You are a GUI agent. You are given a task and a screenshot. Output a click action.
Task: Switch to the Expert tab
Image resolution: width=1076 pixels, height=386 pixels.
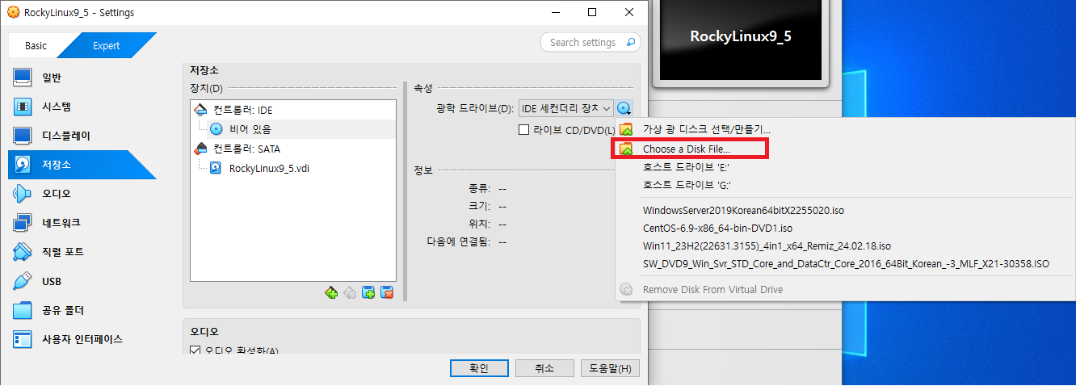(x=106, y=45)
